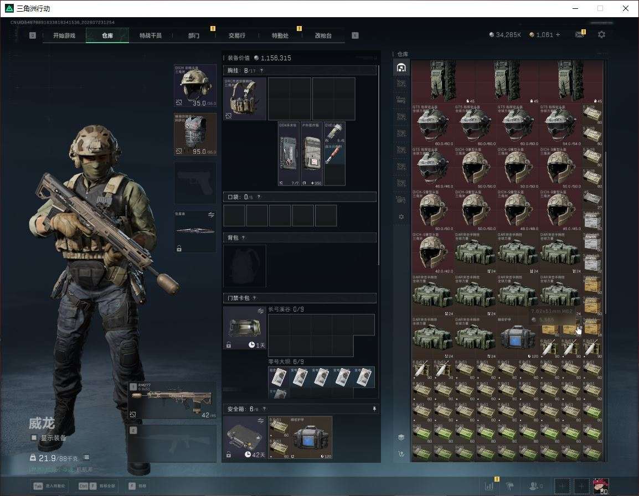Screen dimensions: 639x496
Task: Open the friends list icon at bottom
Action: tap(535, 486)
